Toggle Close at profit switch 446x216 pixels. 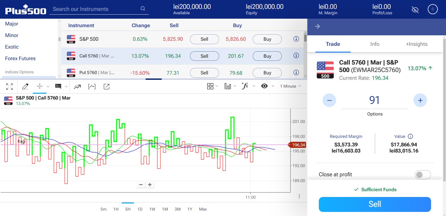click(x=423, y=175)
